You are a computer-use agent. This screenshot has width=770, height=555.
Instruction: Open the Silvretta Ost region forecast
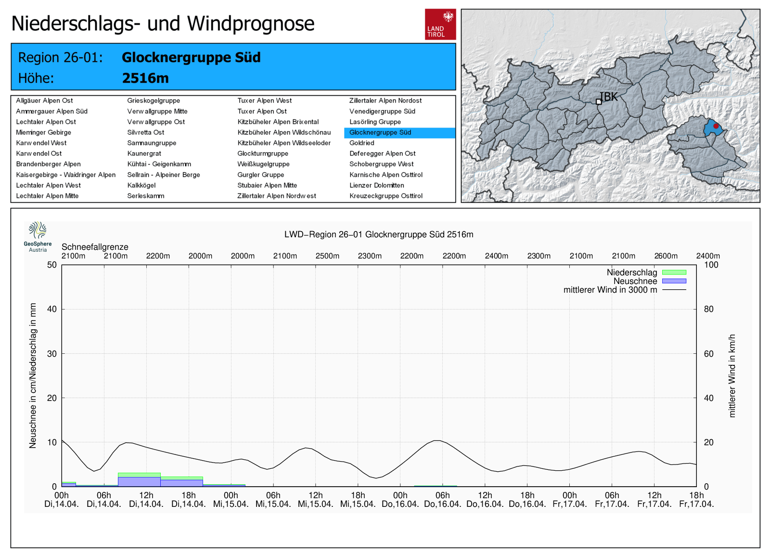145,132
